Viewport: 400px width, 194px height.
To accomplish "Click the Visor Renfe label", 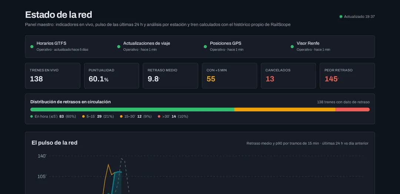I will pos(308,43).
